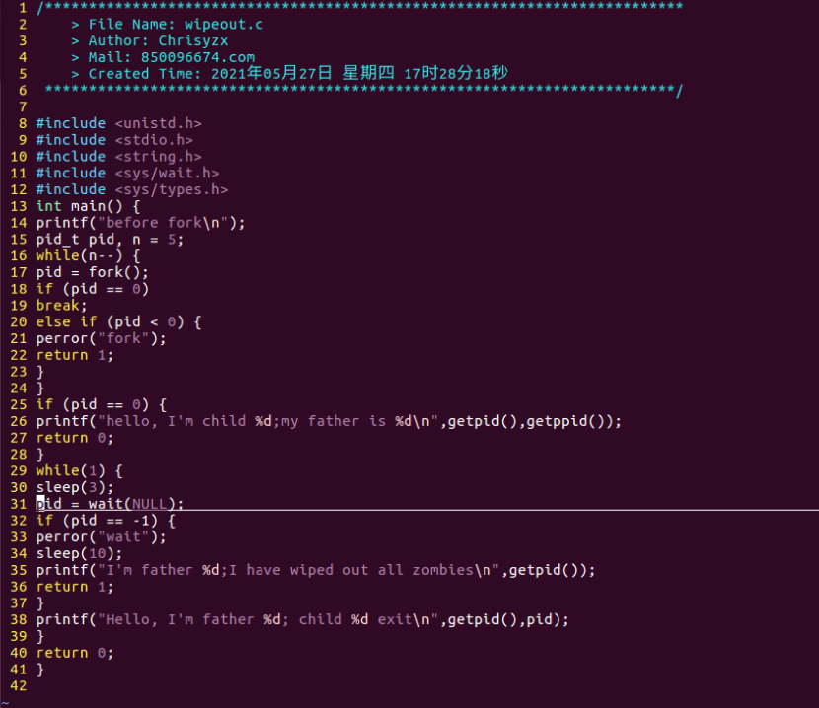Click line number 1 in gutter
Viewport: 819px width, 708px height.
pyautogui.click(x=23, y=8)
